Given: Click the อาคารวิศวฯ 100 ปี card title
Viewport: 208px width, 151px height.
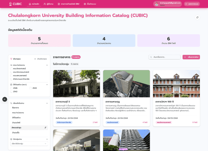Looking at the screenshot, I should (x=165, y=102).
